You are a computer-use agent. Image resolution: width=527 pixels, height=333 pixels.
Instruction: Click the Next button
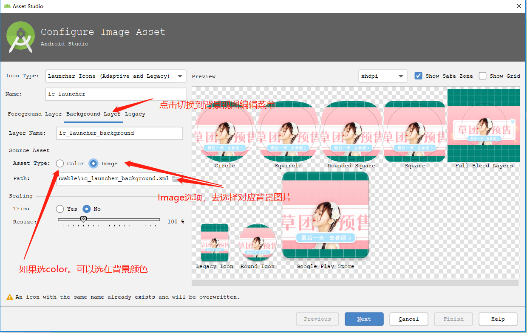(364, 319)
